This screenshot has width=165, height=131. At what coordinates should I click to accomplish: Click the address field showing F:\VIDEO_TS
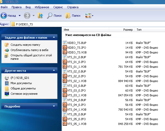pyautogui.click(x=88, y=24)
